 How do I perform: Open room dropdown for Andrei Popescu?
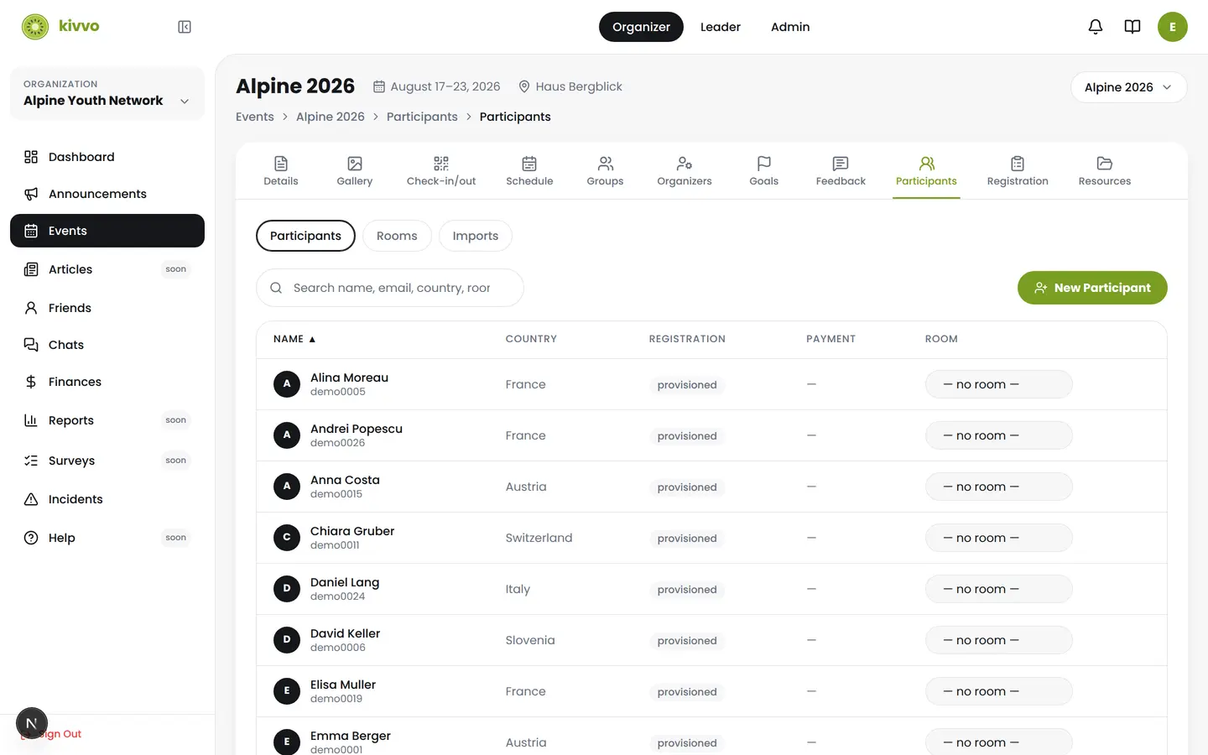pos(998,435)
